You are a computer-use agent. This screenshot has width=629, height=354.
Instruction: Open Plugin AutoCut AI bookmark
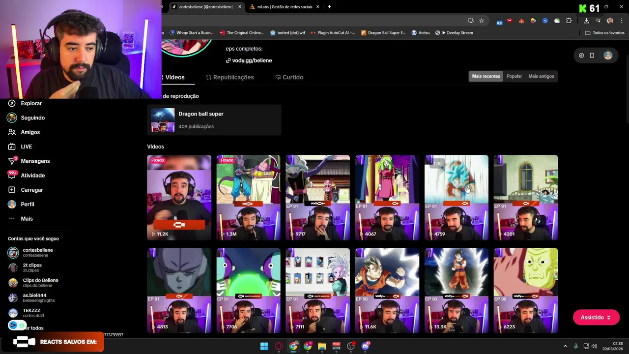point(333,33)
